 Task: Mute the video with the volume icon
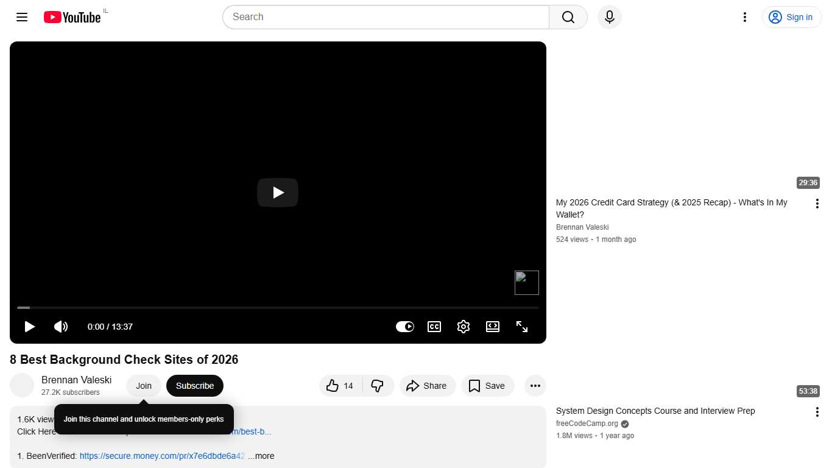61,327
